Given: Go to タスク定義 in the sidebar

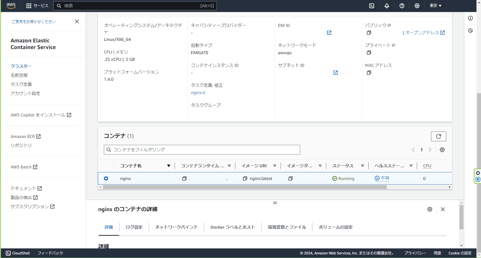Looking at the screenshot, I should point(21,84).
